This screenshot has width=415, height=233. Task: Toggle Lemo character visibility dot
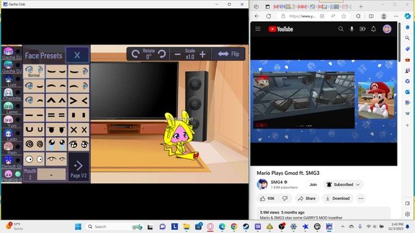pos(18,106)
